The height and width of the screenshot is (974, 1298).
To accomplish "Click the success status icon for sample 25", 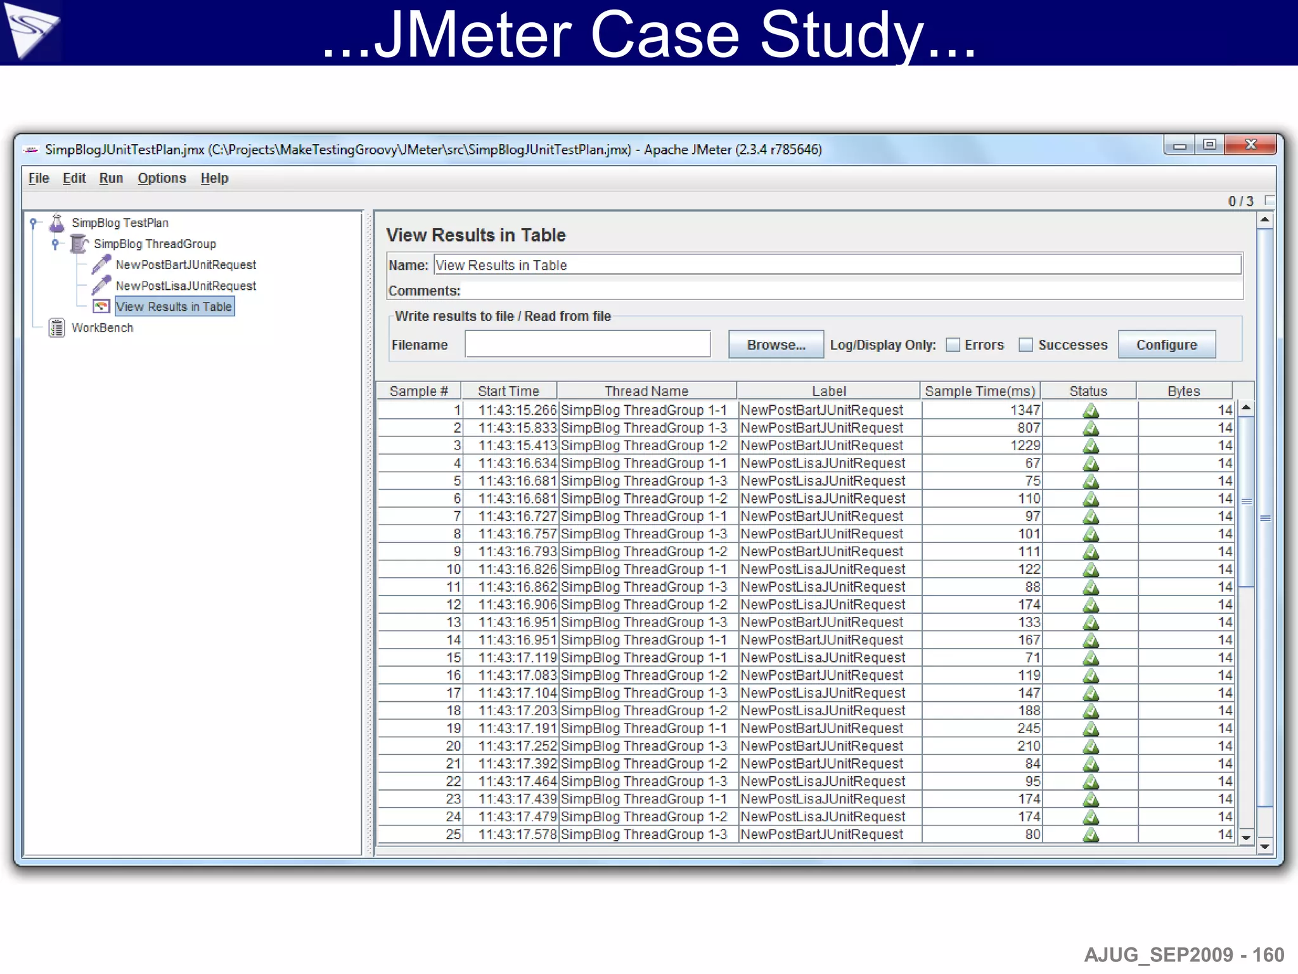I will point(1090,834).
